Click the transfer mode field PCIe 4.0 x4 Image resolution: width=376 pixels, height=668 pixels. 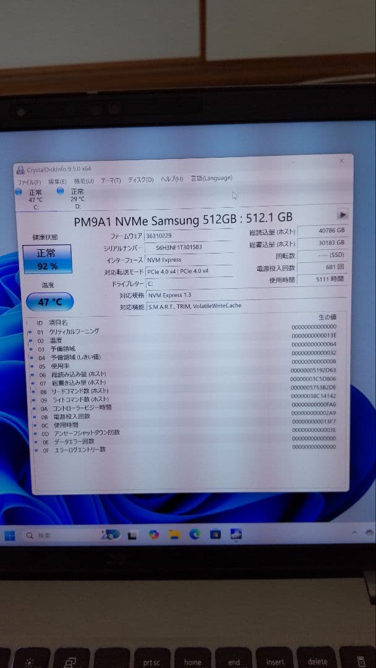click(x=189, y=272)
